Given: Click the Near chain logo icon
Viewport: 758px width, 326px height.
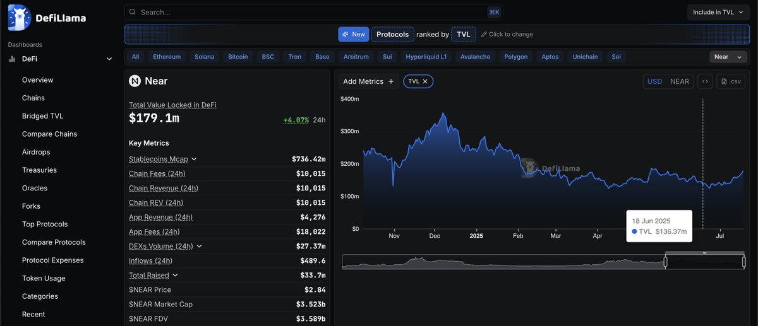Looking at the screenshot, I should [135, 81].
